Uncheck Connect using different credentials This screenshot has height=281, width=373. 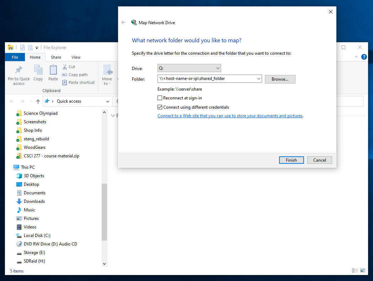(x=160, y=107)
